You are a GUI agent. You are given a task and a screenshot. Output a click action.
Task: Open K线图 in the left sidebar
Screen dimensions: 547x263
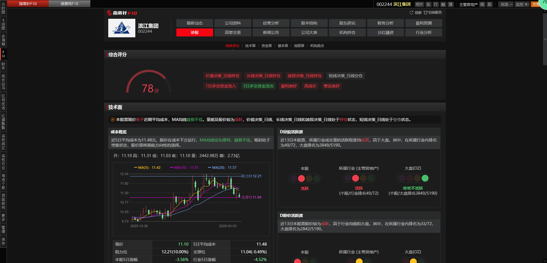pos(3,24)
